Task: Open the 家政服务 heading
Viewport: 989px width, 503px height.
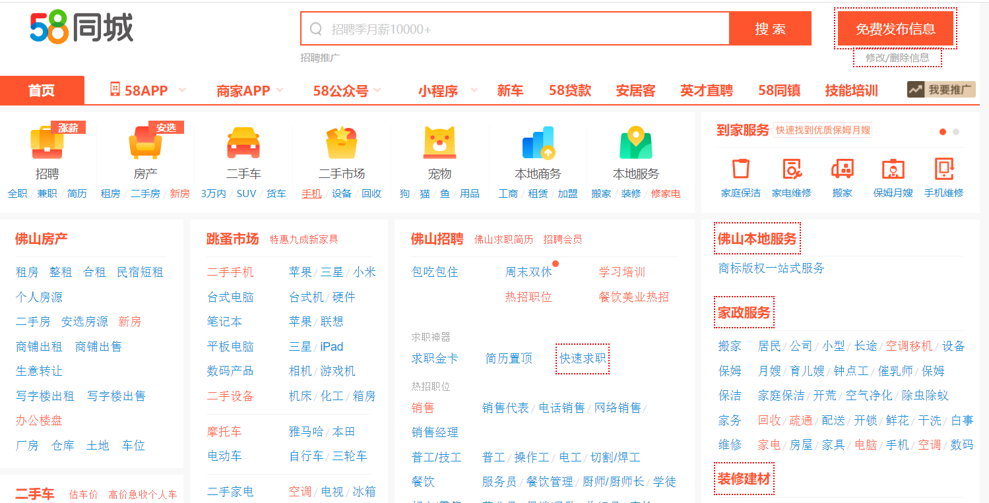Action: (744, 312)
